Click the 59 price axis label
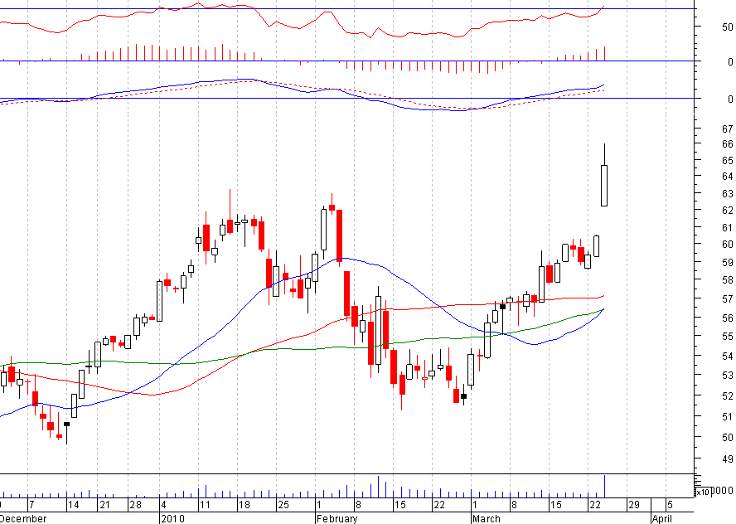The height and width of the screenshot is (524, 736). pyautogui.click(x=727, y=263)
